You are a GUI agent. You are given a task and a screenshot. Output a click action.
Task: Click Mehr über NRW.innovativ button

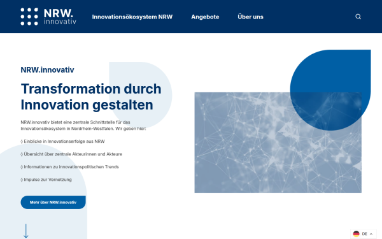tap(53, 202)
